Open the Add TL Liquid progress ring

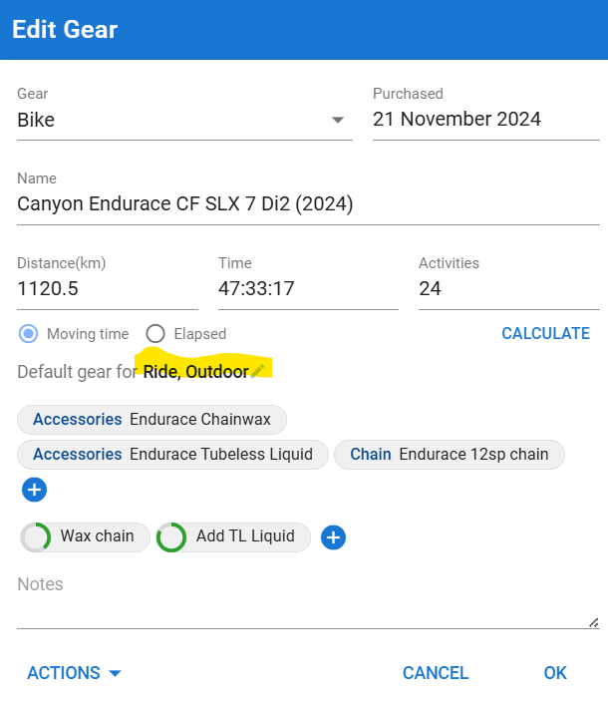[x=171, y=537]
